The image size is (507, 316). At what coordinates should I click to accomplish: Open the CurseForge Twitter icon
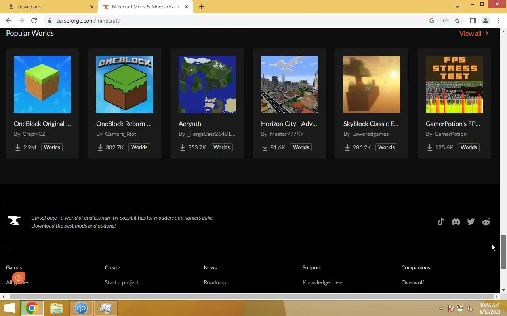point(471,222)
